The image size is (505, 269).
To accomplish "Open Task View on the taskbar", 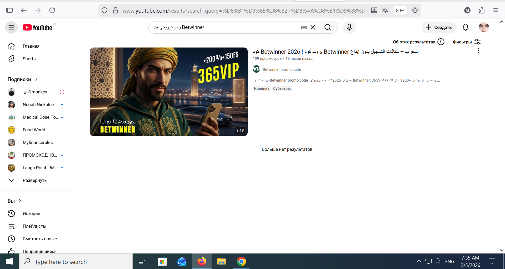I will point(142,261).
